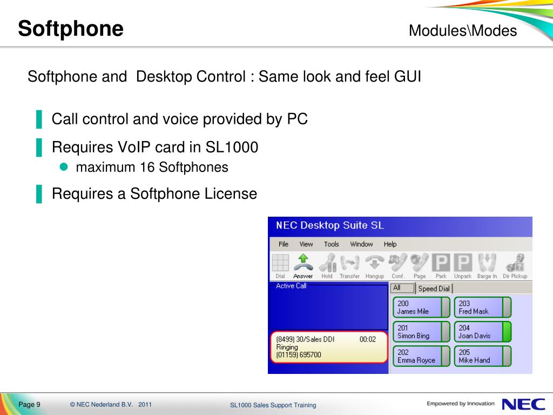
Task: Switch to the Speed Dial tab
Action: (x=434, y=289)
